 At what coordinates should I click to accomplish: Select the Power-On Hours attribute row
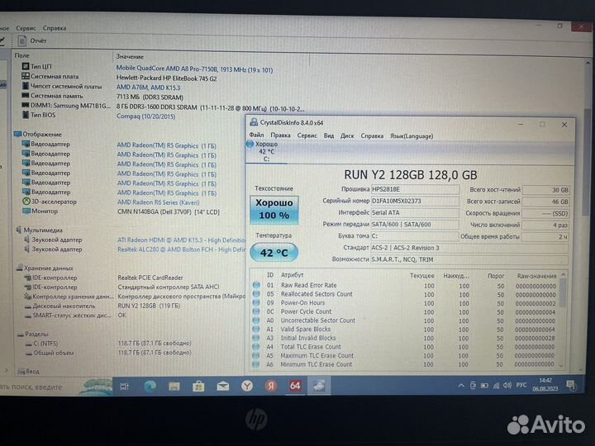coord(405,303)
